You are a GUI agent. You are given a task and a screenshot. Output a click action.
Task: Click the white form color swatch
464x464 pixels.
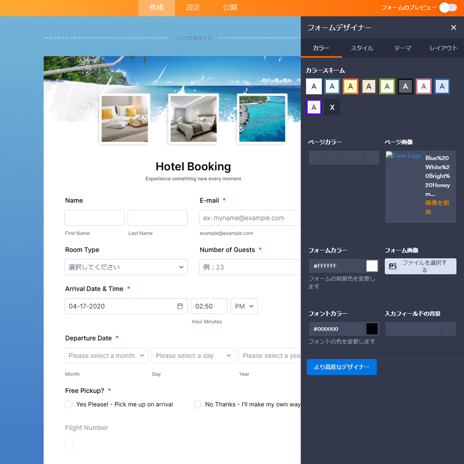[x=372, y=266]
